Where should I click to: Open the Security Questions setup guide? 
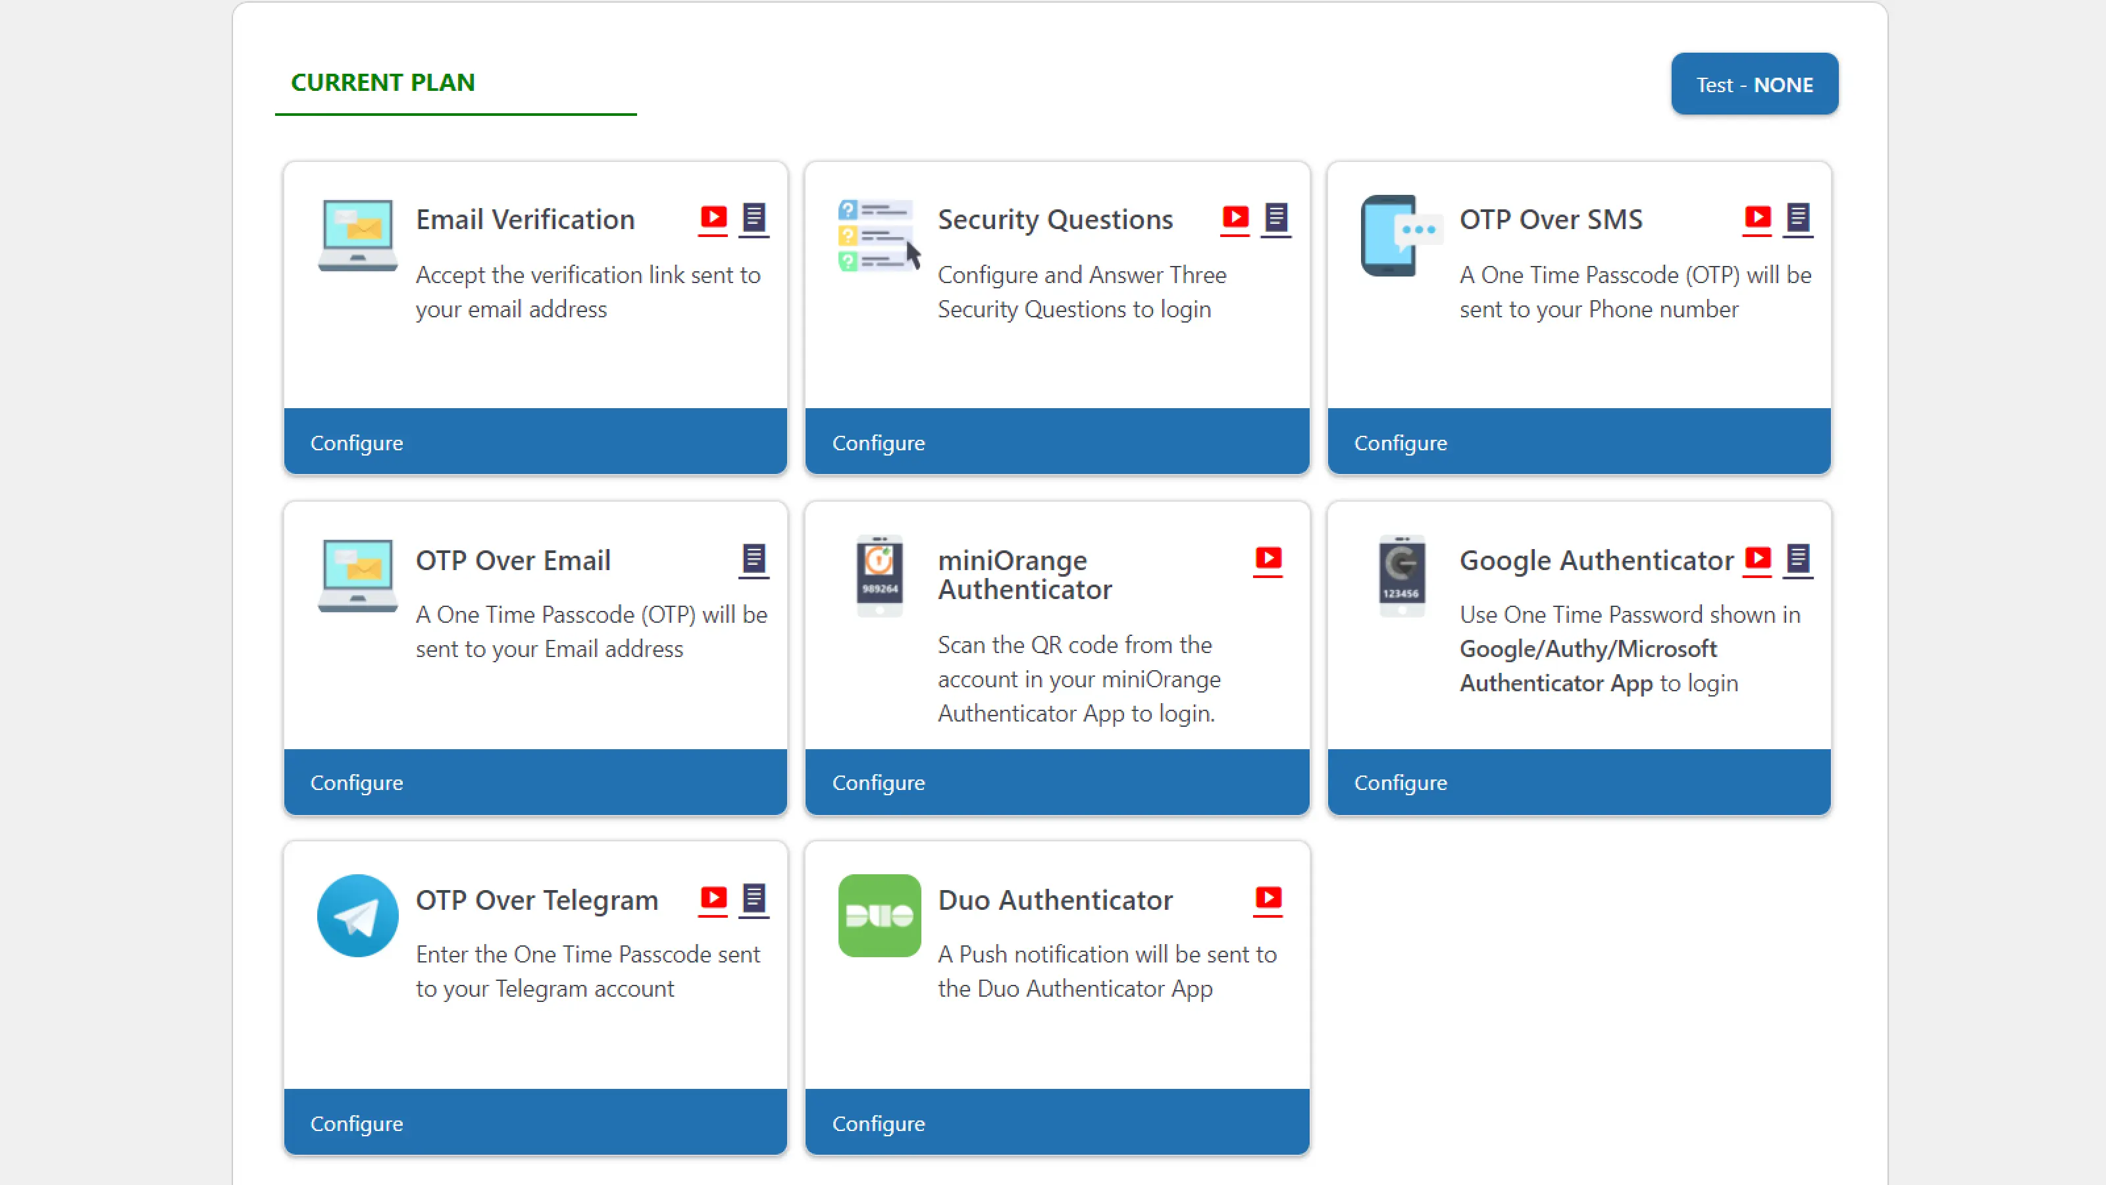click(x=1277, y=219)
